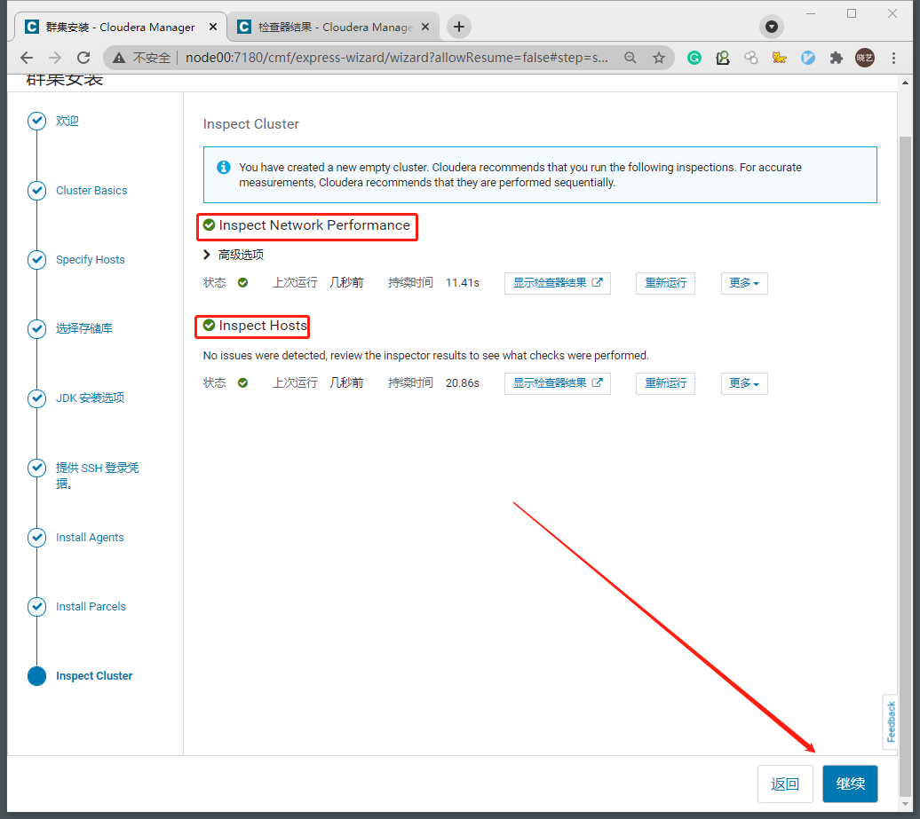This screenshot has width=920, height=819.
Task: Open the Feedback side tab
Action: [x=892, y=721]
